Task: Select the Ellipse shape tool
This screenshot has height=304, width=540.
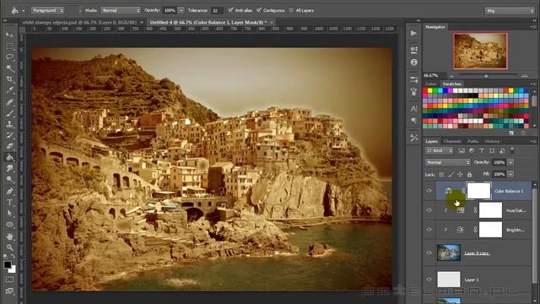Action: (x=9, y=225)
